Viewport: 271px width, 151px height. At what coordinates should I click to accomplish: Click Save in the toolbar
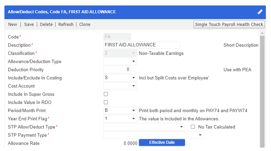[x=29, y=25]
